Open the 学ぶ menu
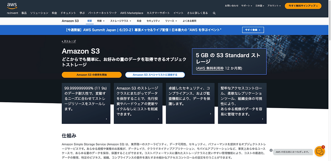This screenshot has width=331, height=161. [x=82, y=13]
